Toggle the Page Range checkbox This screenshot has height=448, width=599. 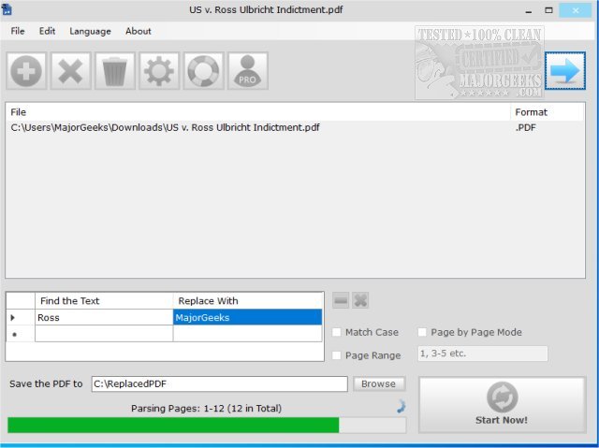click(337, 355)
